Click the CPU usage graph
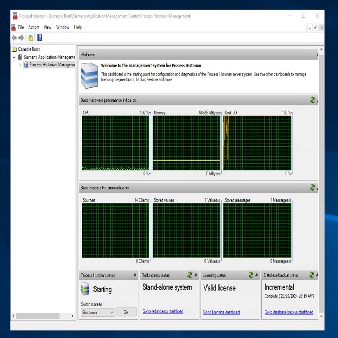Image resolution: width=338 pixels, height=338 pixels. [x=116, y=143]
